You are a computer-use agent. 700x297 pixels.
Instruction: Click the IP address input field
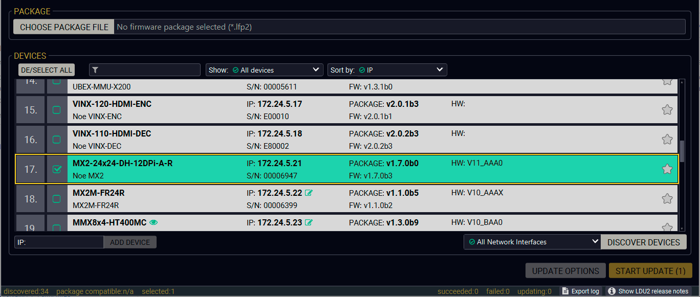point(59,242)
